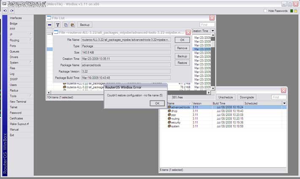Open New Terminal from sidebar

coord(18,102)
